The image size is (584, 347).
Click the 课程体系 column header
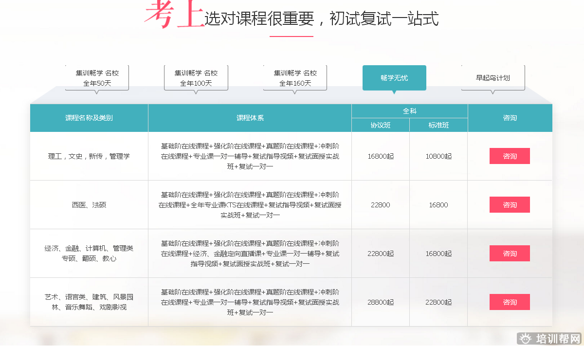pos(250,118)
